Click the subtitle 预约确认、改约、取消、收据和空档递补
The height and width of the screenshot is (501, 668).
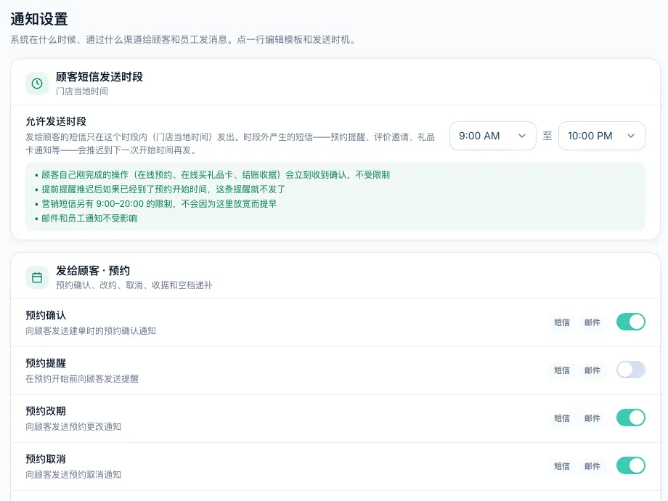coord(134,285)
